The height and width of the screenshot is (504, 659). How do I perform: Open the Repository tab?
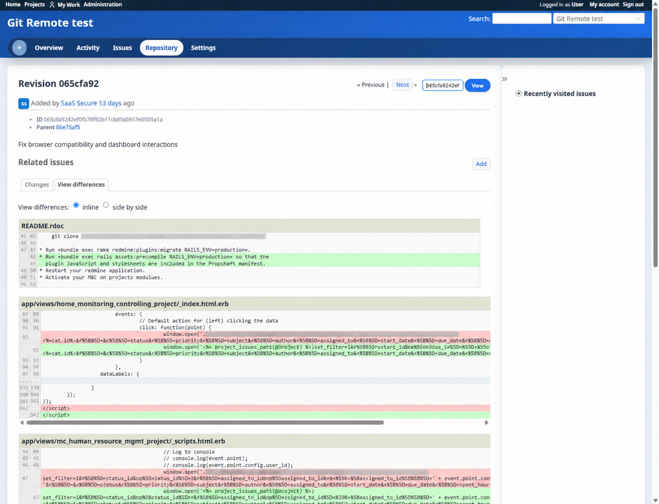(x=161, y=48)
